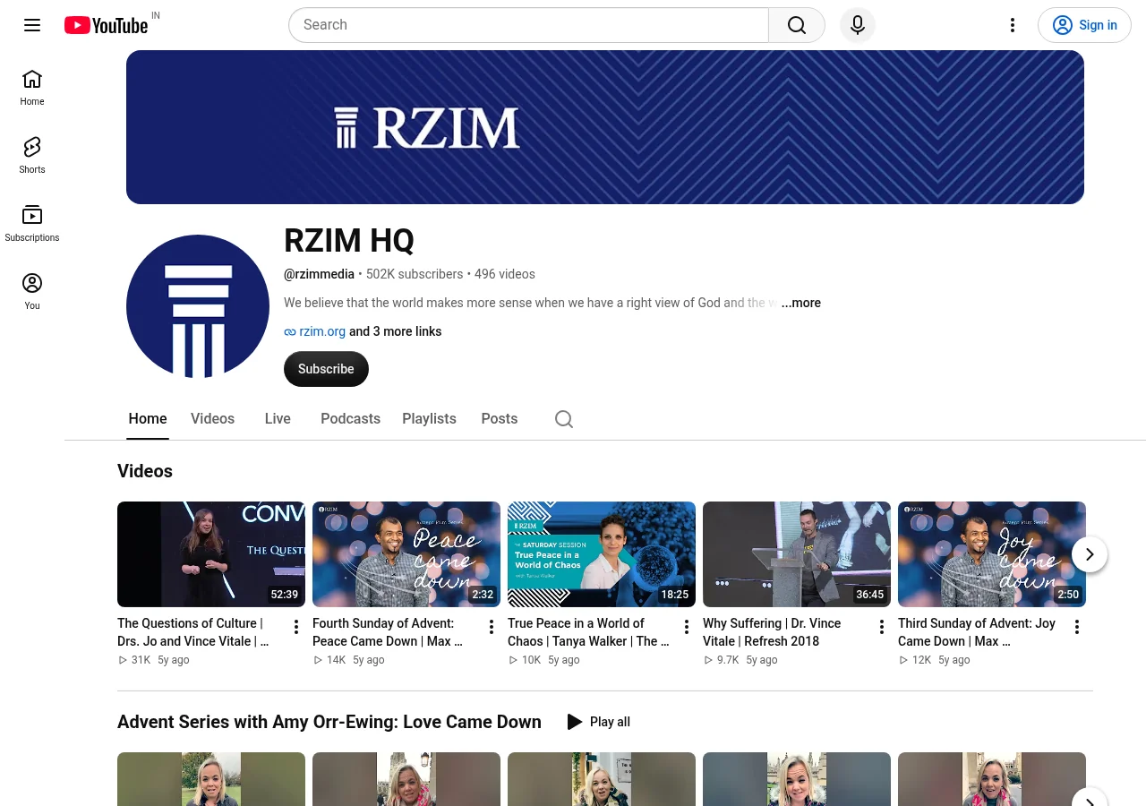
Task: Switch to the Videos tab
Action: click(x=212, y=419)
